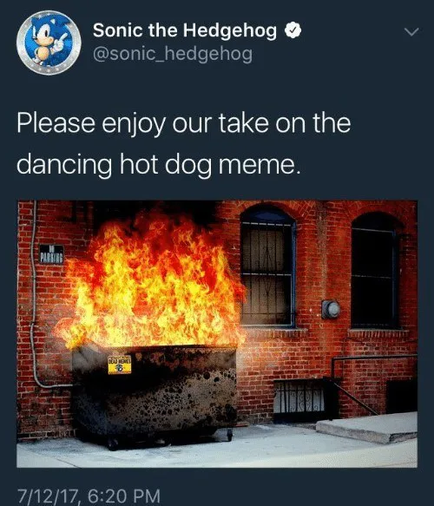This screenshot has height=506, width=434.
Task: Open the tweet timestamp 7/12/17, 6:20 PM
Action: [89, 496]
